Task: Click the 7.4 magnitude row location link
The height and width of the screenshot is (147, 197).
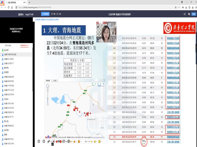Action: pos(173,137)
